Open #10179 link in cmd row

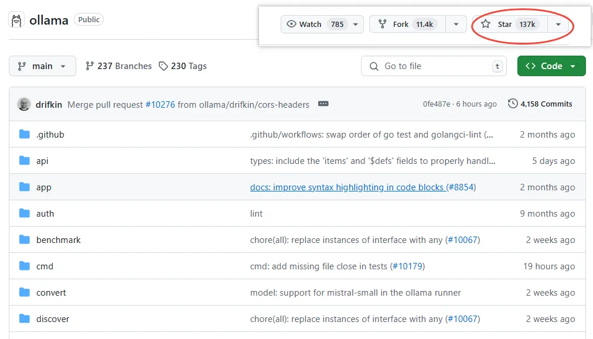tap(407, 266)
